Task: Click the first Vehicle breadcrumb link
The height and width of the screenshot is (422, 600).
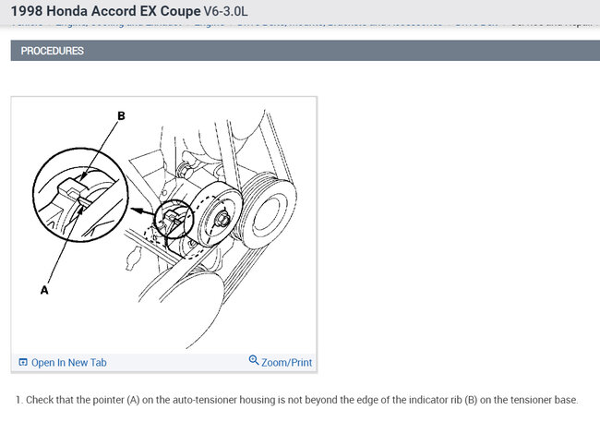Action: click(x=27, y=23)
